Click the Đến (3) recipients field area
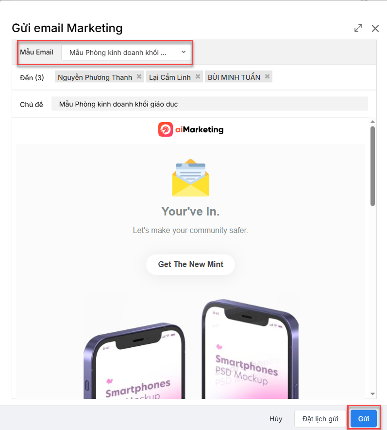 click(x=194, y=77)
